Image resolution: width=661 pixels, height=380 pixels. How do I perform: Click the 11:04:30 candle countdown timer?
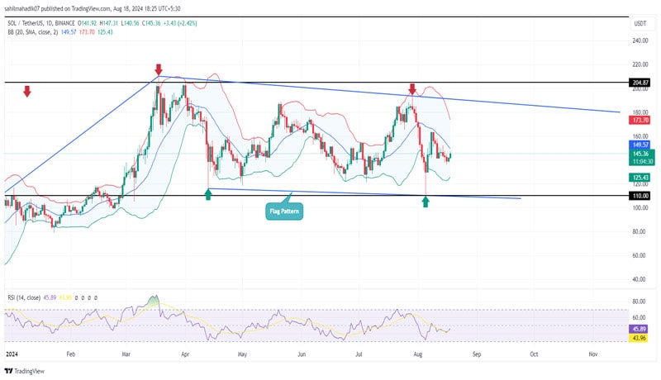tap(641, 161)
